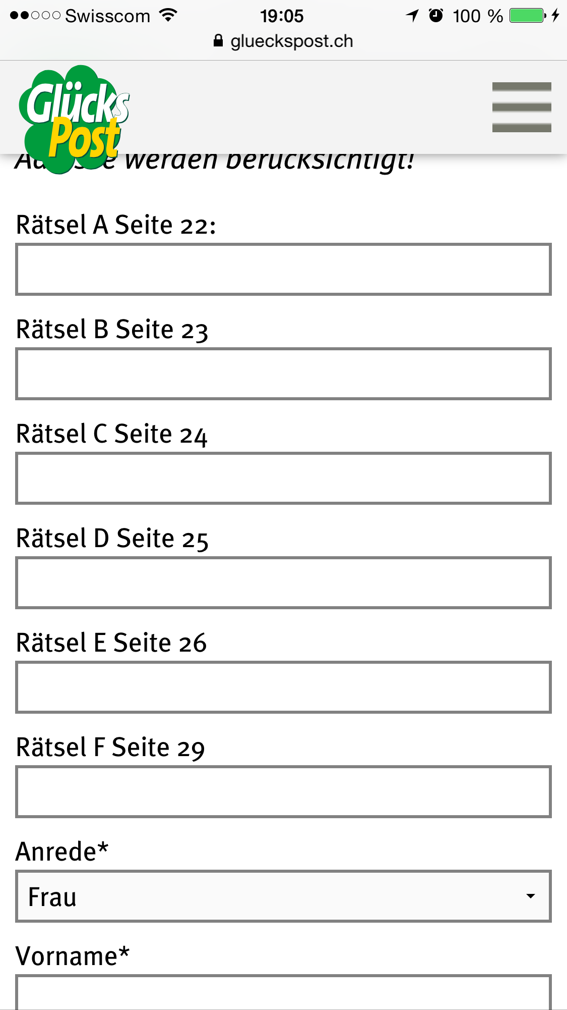The width and height of the screenshot is (567, 1010).
Task: Tap the Wi-Fi signal icon
Action: 168,15
